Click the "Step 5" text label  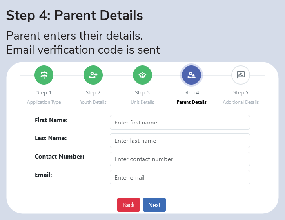[241, 93]
